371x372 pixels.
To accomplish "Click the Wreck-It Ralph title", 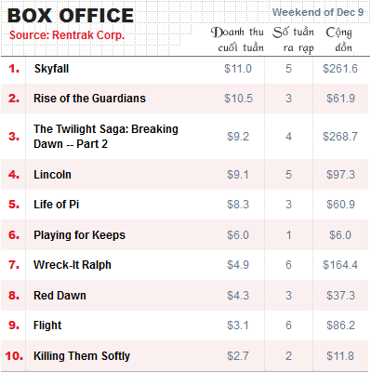I will click(73, 265).
